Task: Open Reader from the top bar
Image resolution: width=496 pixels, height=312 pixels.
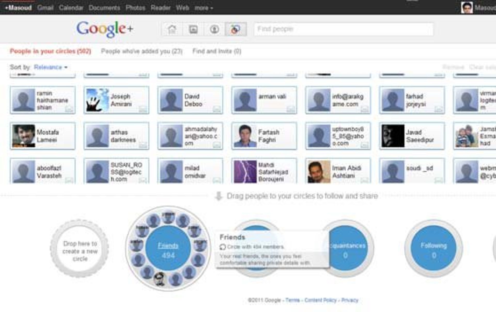Action: point(160,8)
